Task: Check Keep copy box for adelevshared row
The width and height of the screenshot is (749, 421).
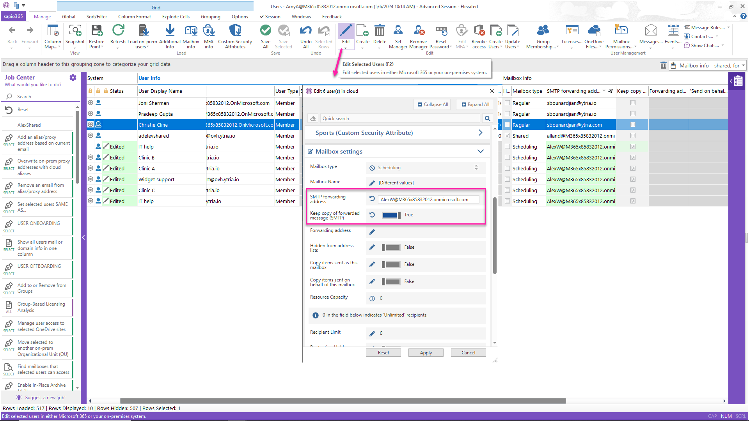Action: (x=633, y=136)
